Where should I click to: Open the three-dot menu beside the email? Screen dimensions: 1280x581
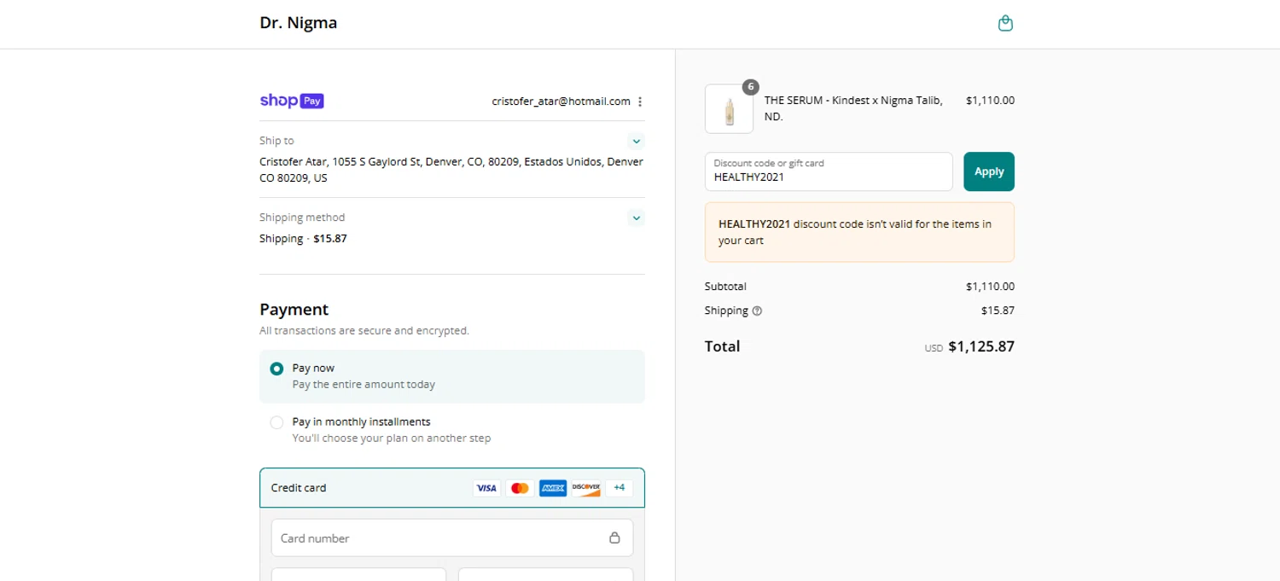640,102
